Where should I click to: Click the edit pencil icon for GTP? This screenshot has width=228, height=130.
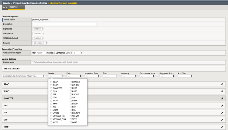point(222,120)
